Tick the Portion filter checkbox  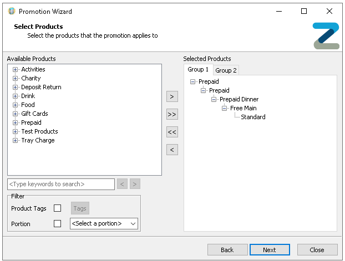coord(57,224)
